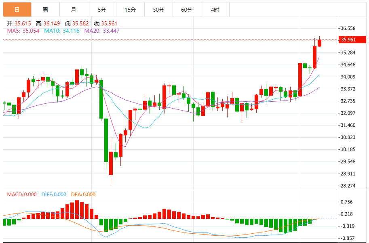Open the 4时 timeframe tab
Viewport: 369px width, 243px height.
coord(215,10)
